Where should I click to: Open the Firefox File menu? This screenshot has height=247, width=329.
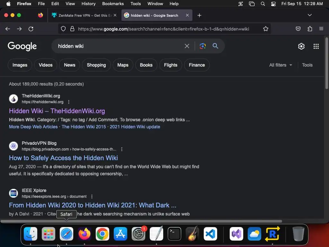click(x=41, y=4)
